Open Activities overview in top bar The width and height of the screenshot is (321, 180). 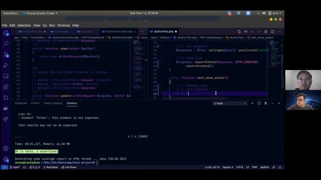pyautogui.click(x=11, y=13)
